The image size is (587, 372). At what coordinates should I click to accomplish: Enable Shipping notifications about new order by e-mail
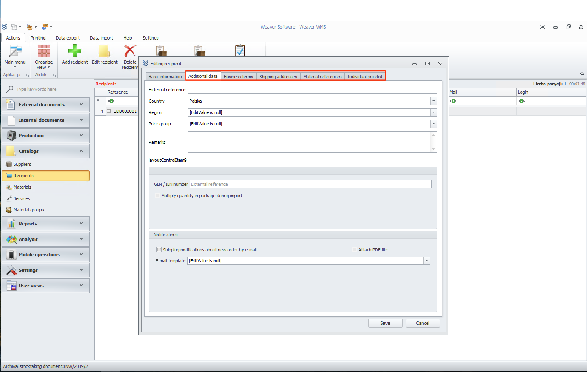159,250
